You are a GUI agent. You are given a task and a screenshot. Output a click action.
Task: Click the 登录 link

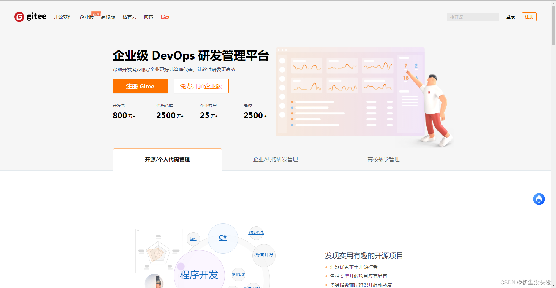(x=511, y=17)
